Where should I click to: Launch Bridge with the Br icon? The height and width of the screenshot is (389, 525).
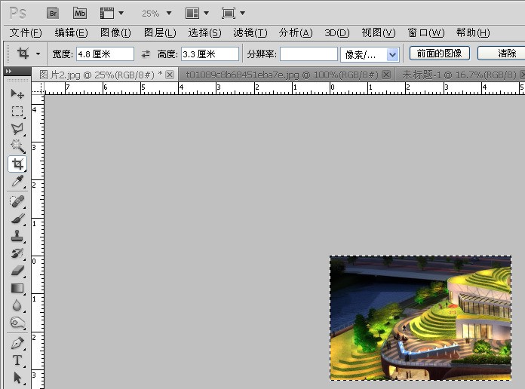[53, 14]
